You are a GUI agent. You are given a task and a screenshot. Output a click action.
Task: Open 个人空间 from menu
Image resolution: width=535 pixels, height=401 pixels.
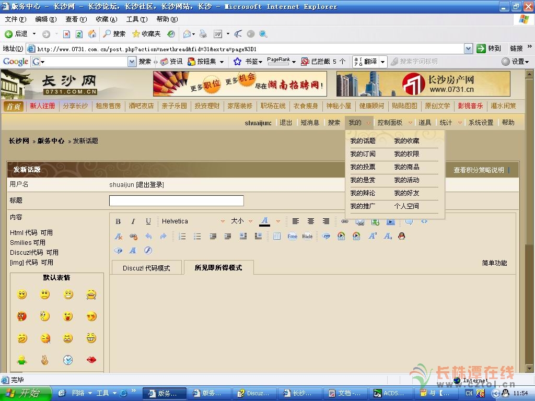click(406, 206)
